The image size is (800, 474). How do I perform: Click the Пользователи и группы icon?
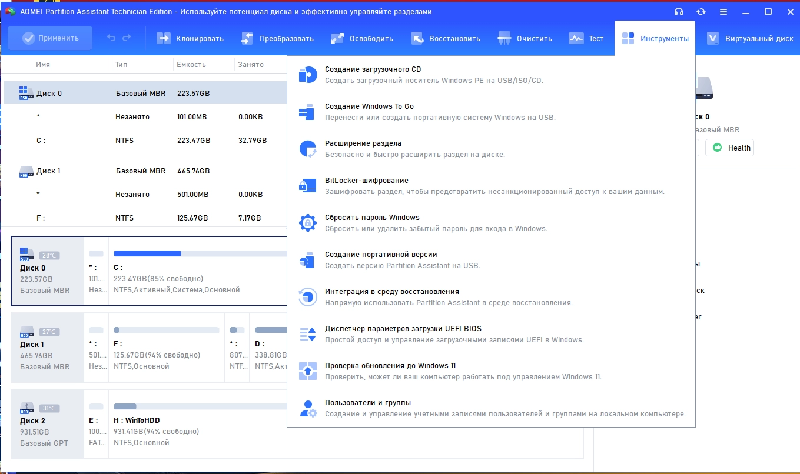point(308,408)
